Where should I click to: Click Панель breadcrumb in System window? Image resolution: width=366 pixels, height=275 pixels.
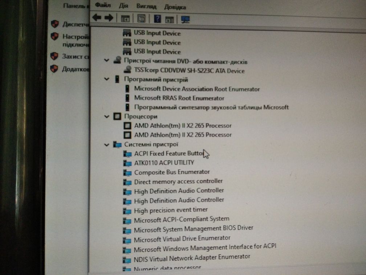76,6
